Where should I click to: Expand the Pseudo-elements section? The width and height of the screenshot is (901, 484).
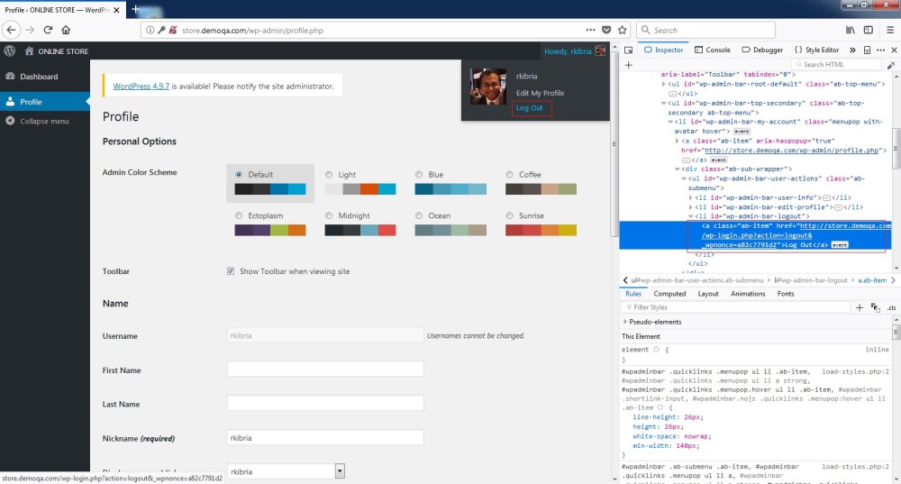(625, 322)
